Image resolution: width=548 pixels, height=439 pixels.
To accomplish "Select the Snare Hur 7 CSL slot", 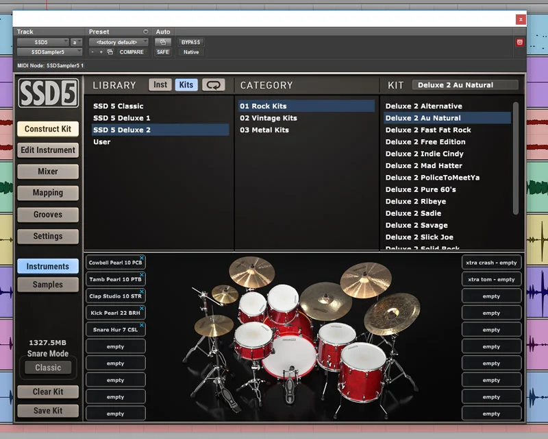I will 115,330.
